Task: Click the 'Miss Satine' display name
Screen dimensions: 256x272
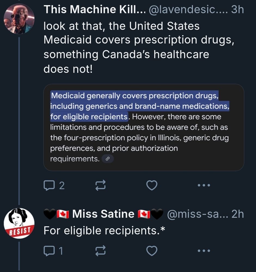Action: click(x=103, y=214)
